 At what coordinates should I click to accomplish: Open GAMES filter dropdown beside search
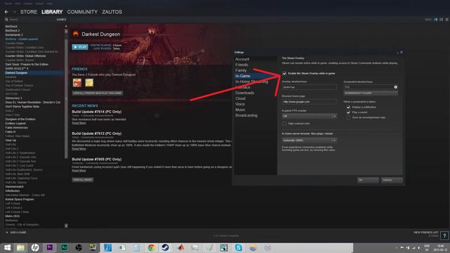[61, 20]
